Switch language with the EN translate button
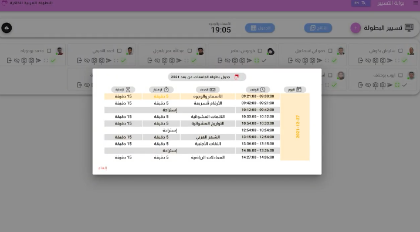The image size is (420, 232). [361, 3]
